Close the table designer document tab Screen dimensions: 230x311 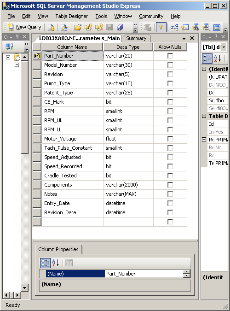(x=192, y=38)
